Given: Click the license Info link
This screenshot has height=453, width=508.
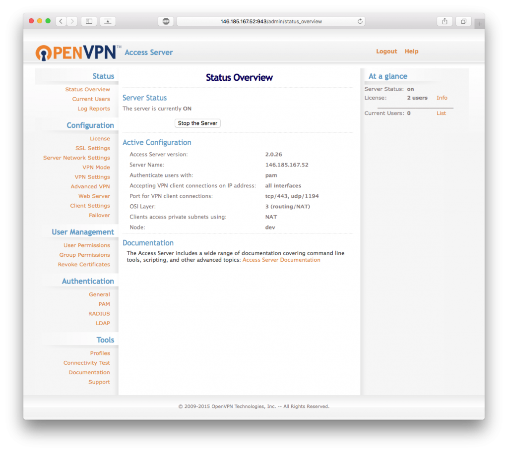Looking at the screenshot, I should (x=442, y=98).
